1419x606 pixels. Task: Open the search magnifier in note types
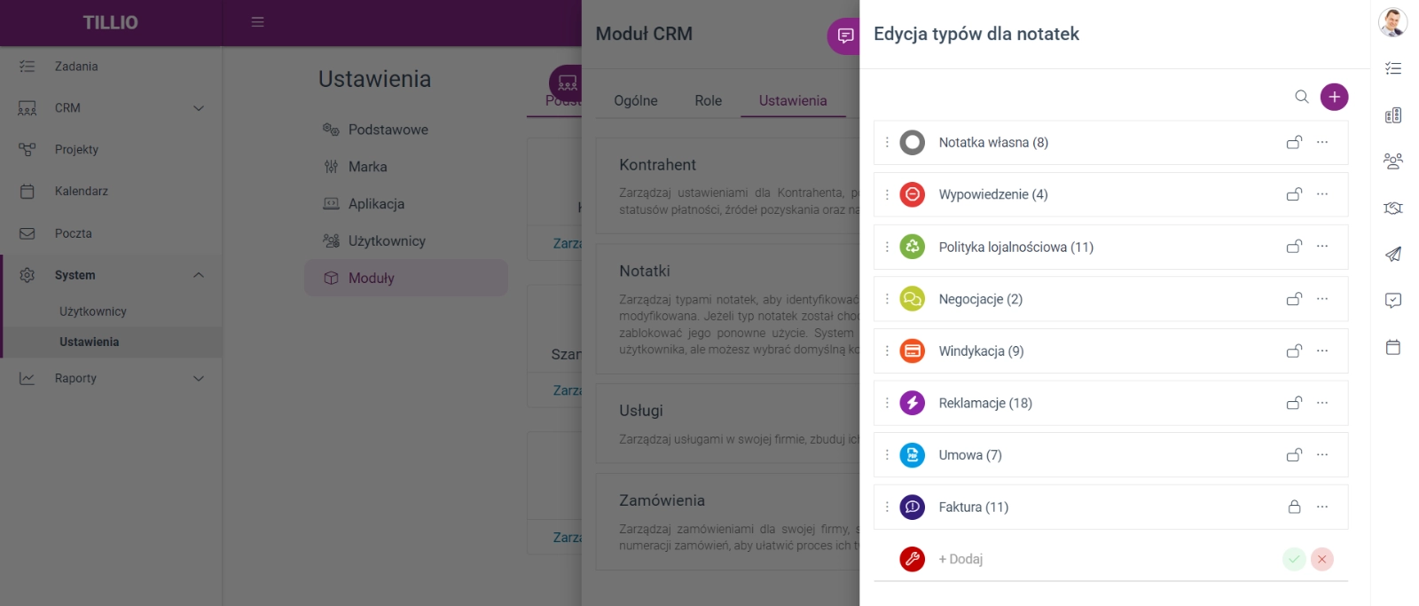tap(1301, 97)
